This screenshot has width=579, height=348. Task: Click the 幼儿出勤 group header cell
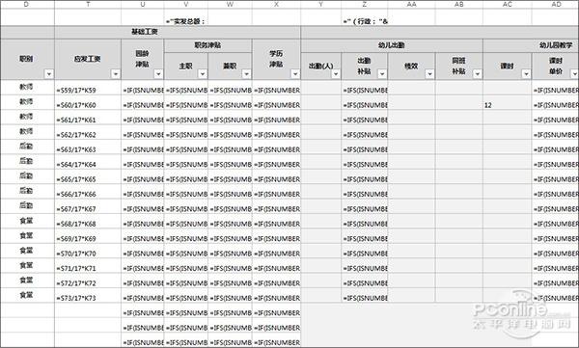click(x=392, y=45)
